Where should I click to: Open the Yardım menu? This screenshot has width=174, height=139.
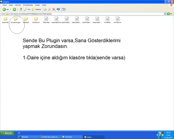(x=44, y=5)
